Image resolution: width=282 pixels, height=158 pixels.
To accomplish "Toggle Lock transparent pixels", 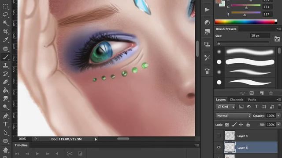I will coord(227,125).
